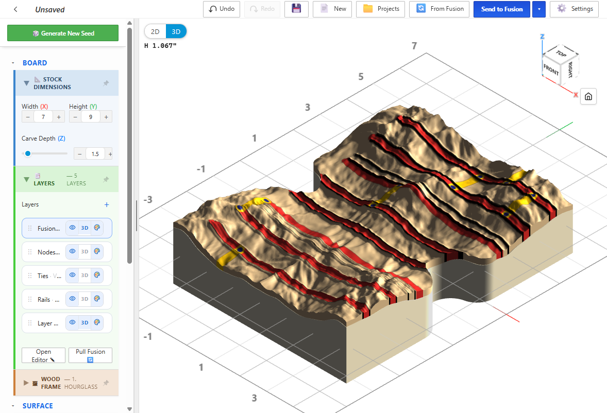This screenshot has height=413, width=607.
Task: Click drag handle of Rails layer
Action: point(30,299)
